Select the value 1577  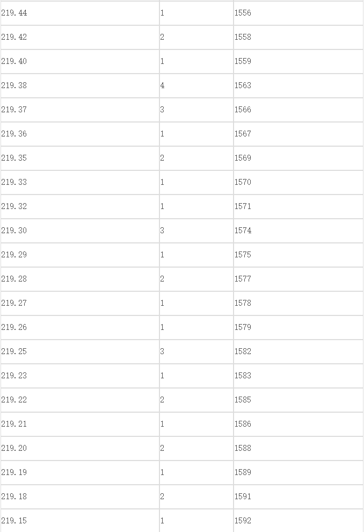pyautogui.click(x=299, y=279)
